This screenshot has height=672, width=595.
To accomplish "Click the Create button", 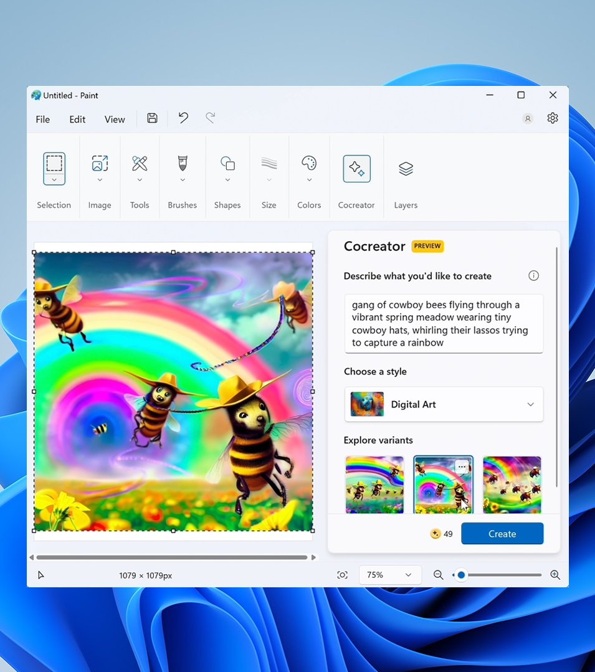I will 502,534.
